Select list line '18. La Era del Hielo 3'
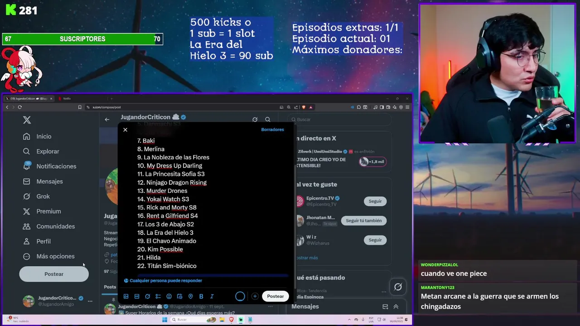Image resolution: width=580 pixels, height=326 pixels. click(165, 233)
